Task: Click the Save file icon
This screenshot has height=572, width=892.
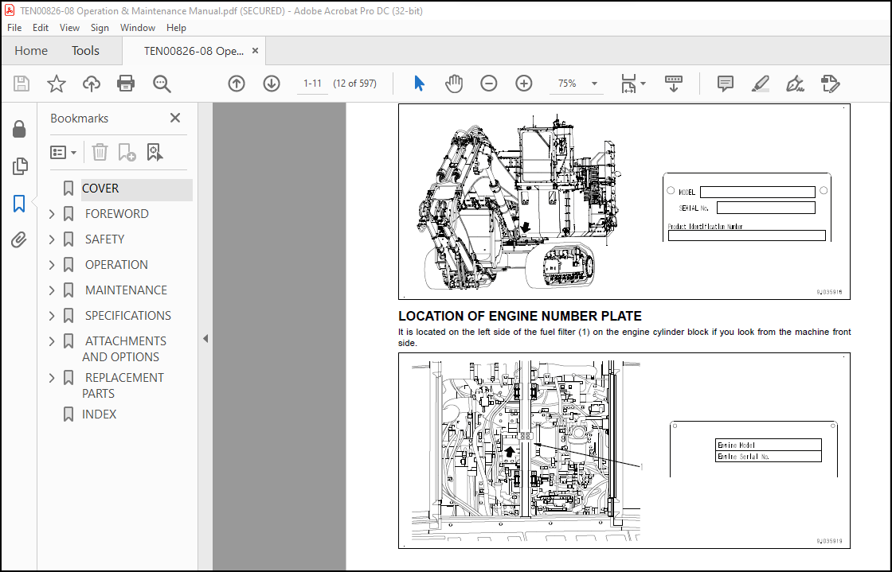Action: point(22,84)
